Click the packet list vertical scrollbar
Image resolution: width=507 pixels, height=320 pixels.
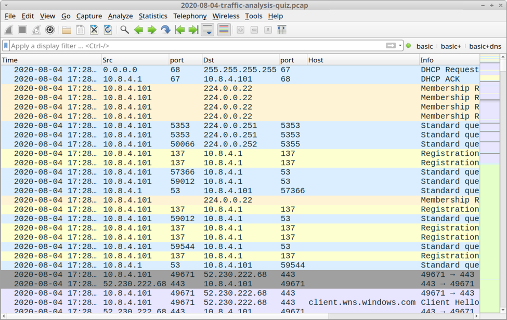(x=503, y=183)
